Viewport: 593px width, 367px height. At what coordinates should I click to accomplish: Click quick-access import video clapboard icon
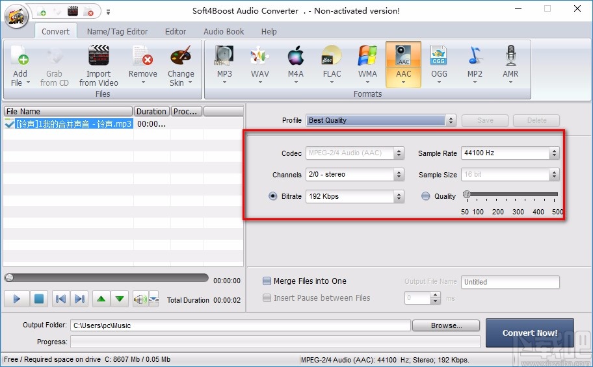click(73, 11)
